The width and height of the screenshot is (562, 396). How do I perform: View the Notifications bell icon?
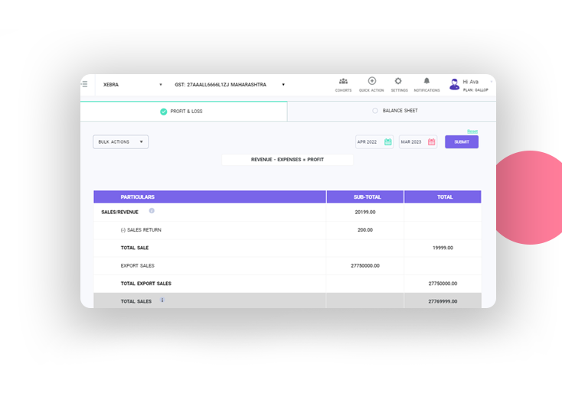click(x=426, y=81)
